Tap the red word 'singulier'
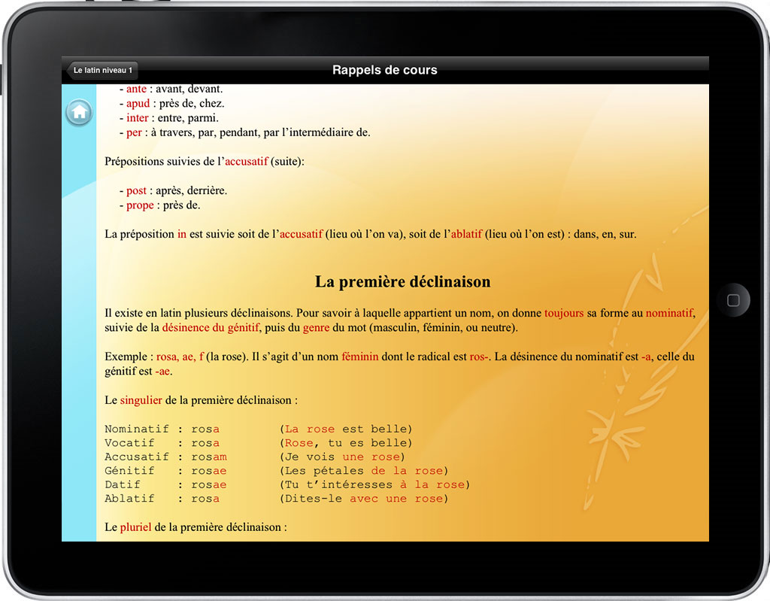This screenshot has width=770, height=601. point(141,400)
